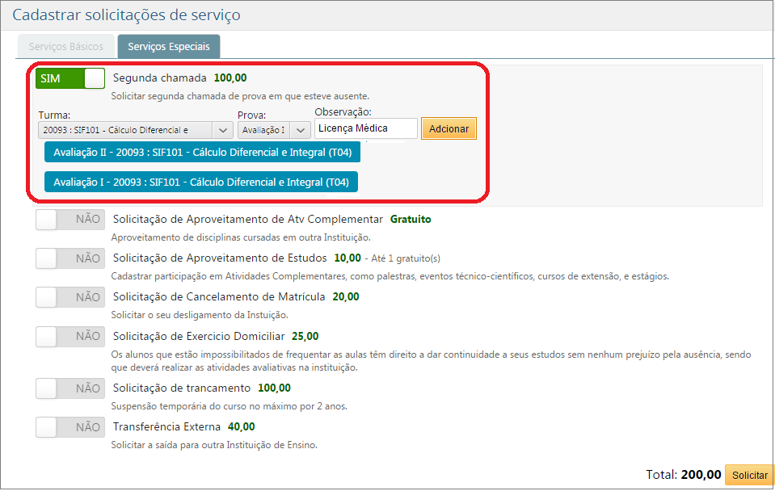The height and width of the screenshot is (491, 775).
Task: Select the Serviços Especiais tab
Action: coord(168,46)
